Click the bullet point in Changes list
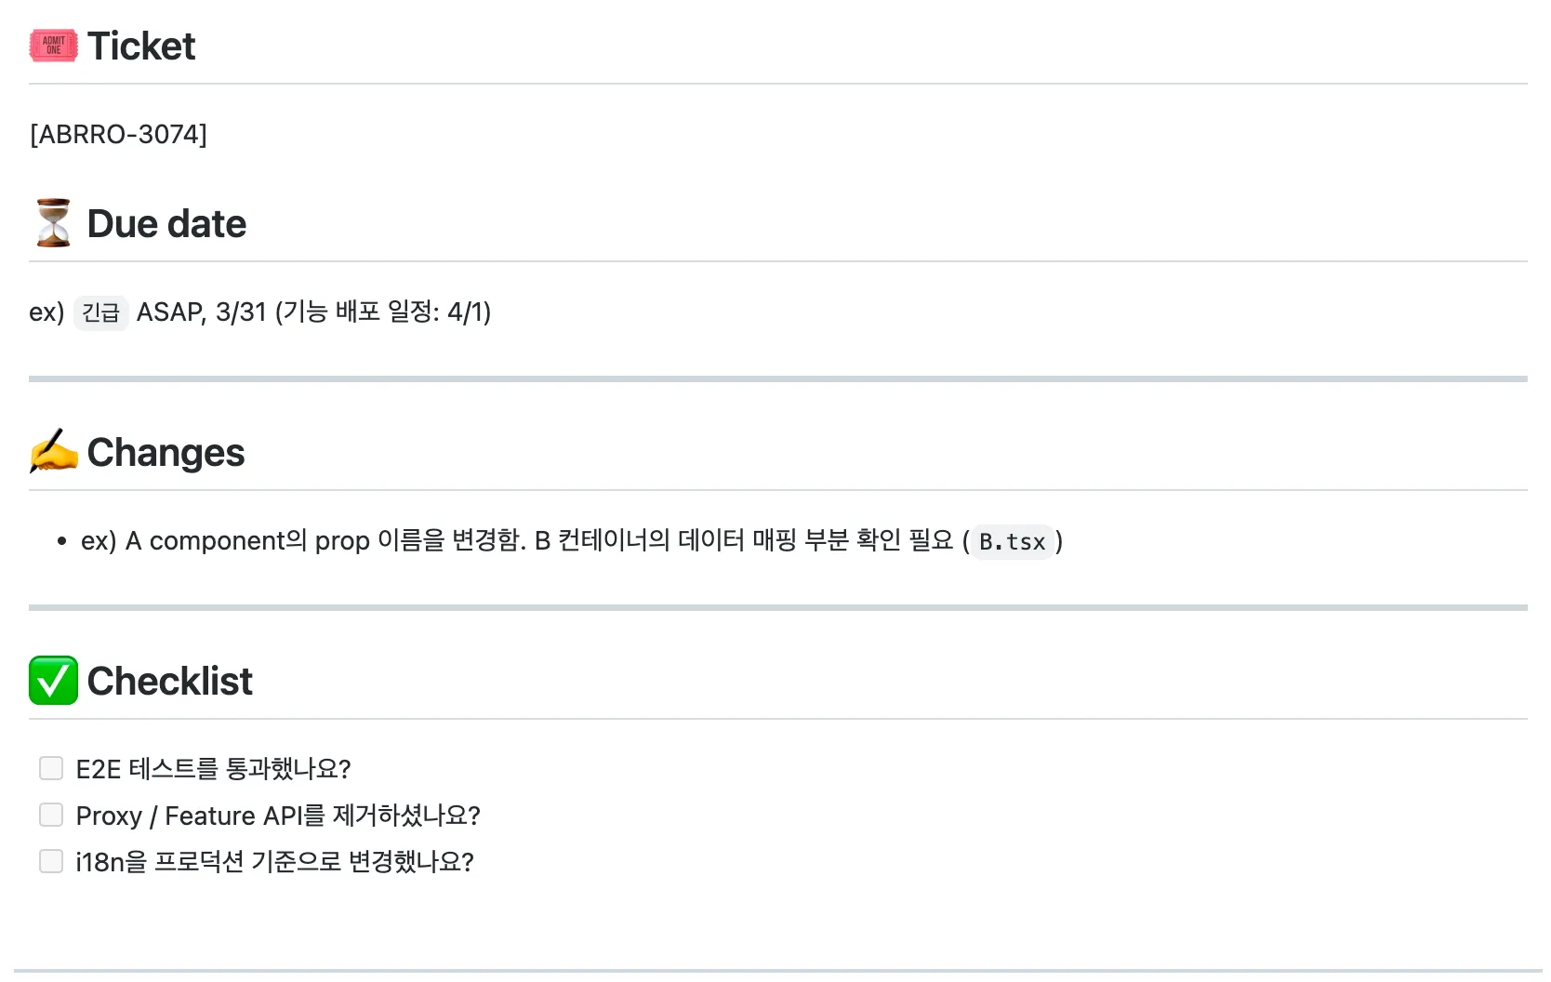 (61, 541)
